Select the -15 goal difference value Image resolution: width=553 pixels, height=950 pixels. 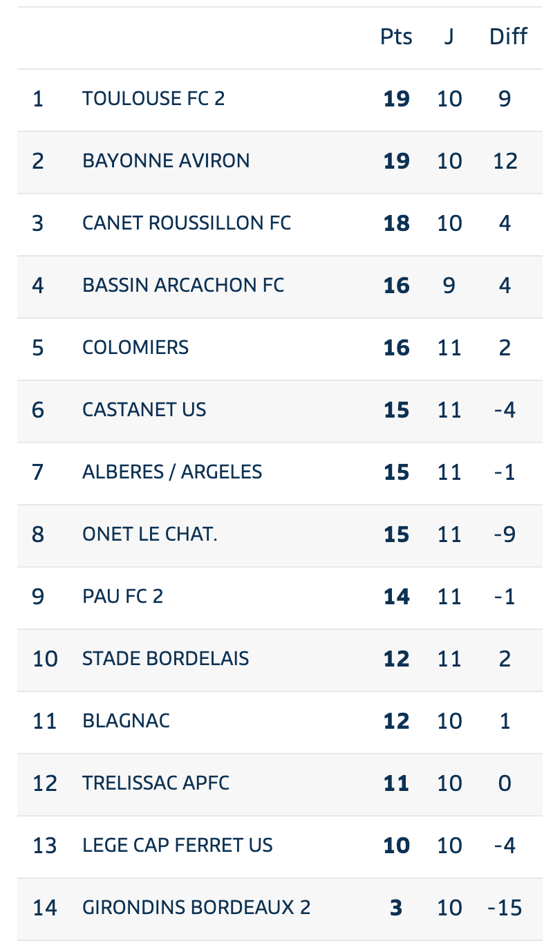pos(505,908)
